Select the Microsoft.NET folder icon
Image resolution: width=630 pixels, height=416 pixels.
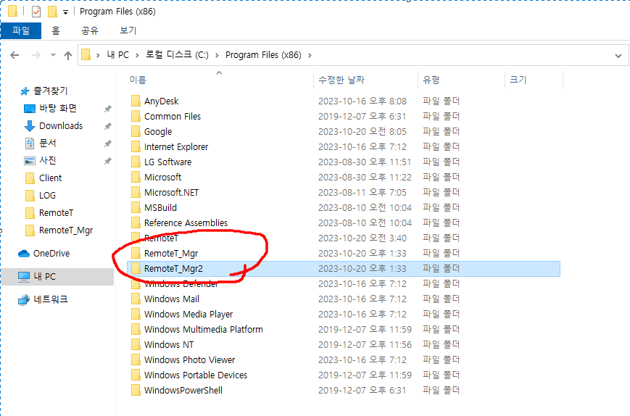tap(136, 192)
